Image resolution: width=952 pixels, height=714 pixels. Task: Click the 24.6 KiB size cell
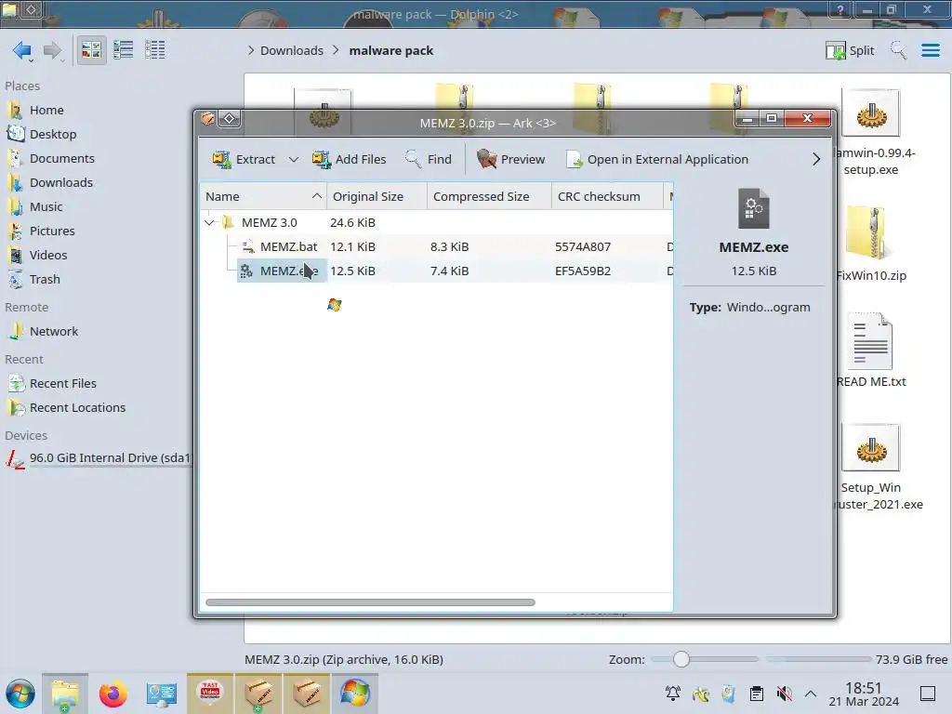coord(352,223)
